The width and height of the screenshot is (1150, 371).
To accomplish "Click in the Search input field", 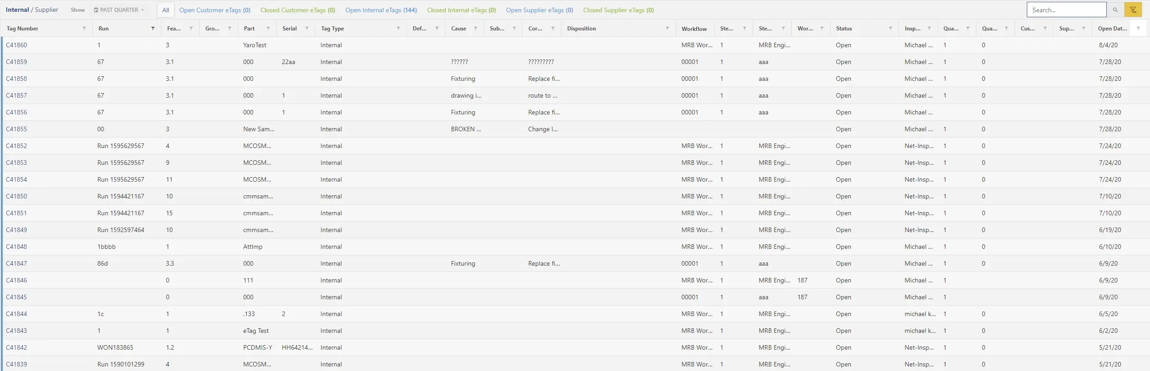I will (x=1066, y=10).
